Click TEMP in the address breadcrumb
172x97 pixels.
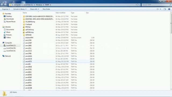pyautogui.click(x=47, y=5)
